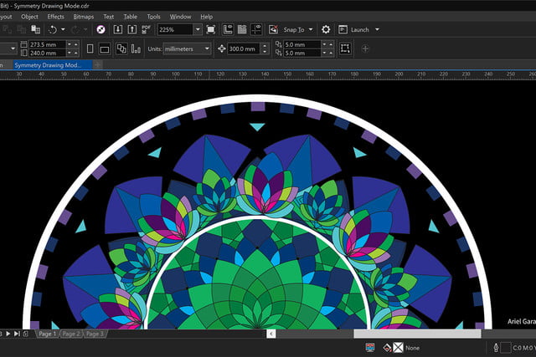Screen dimensions: 536x357
Task: Switch to Page 2 tab
Action: pyautogui.click(x=71, y=334)
